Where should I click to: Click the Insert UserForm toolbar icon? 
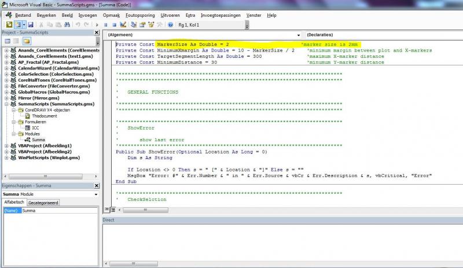pos(18,25)
